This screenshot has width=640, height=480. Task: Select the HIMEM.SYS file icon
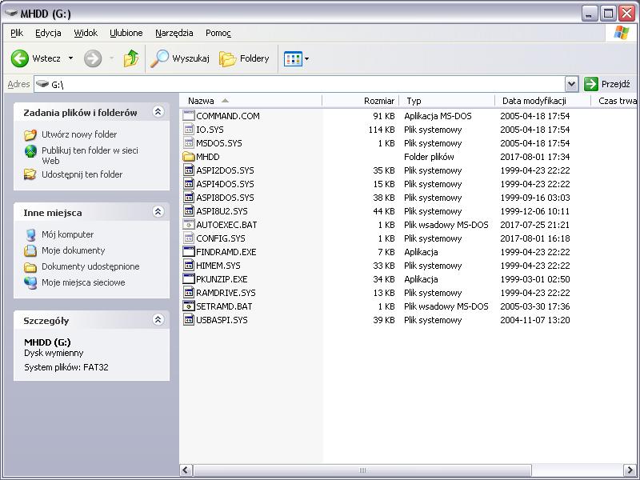[188, 266]
